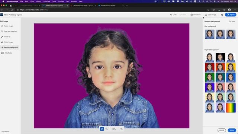Toggle the browser vertical tabs icon
This screenshot has height=134, width=238.
click(11, 6)
